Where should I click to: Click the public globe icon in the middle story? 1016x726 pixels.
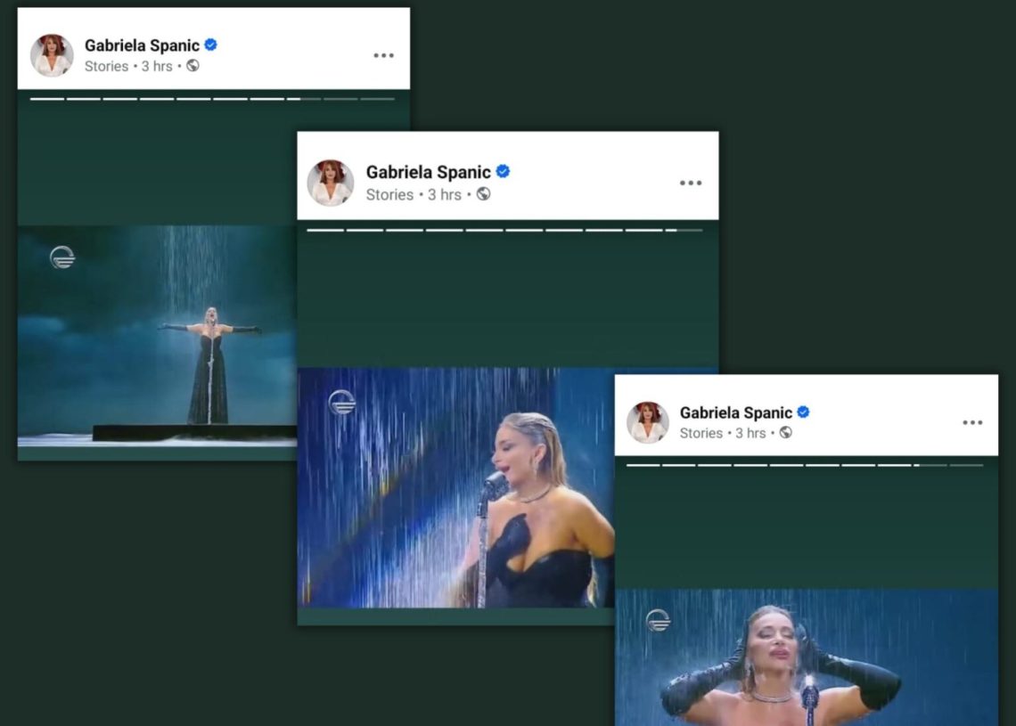[483, 194]
